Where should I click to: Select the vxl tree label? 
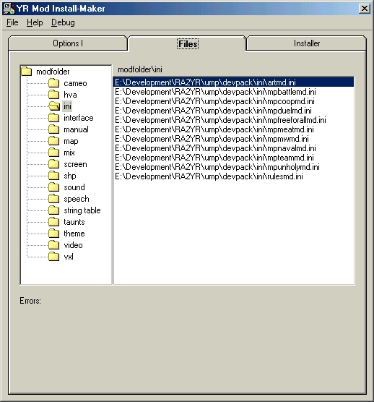[x=69, y=257]
